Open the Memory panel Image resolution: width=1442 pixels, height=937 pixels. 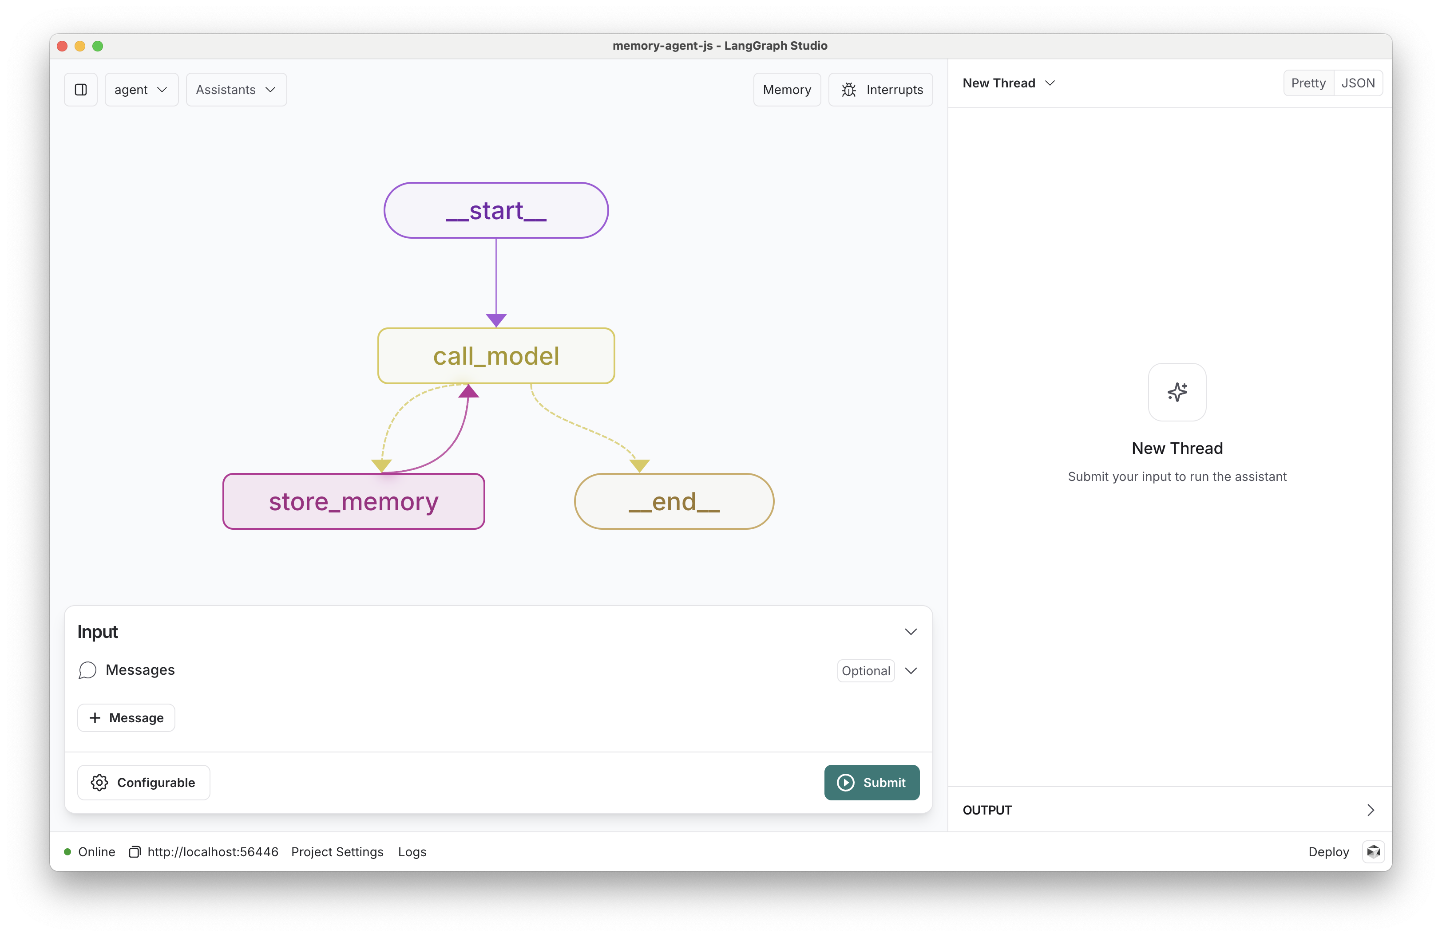coord(786,90)
